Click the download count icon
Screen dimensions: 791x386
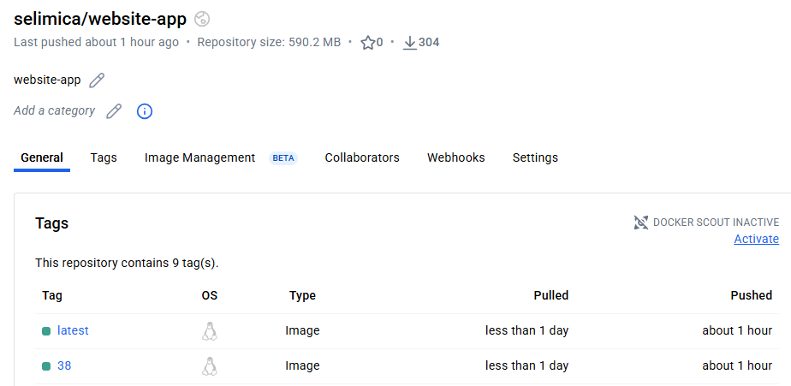pos(409,42)
